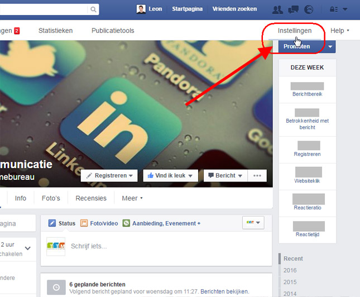Expand the account menu arrow in top bar

pyautogui.click(x=345, y=9)
